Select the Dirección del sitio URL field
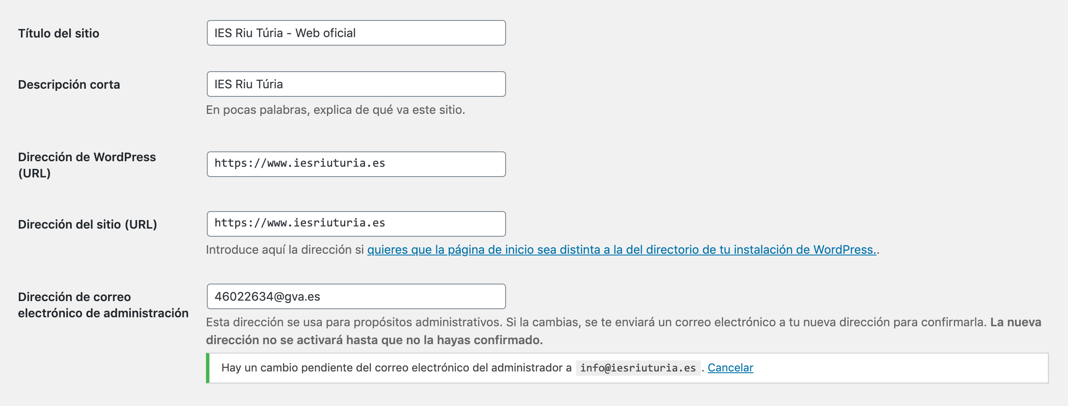 pos(356,224)
